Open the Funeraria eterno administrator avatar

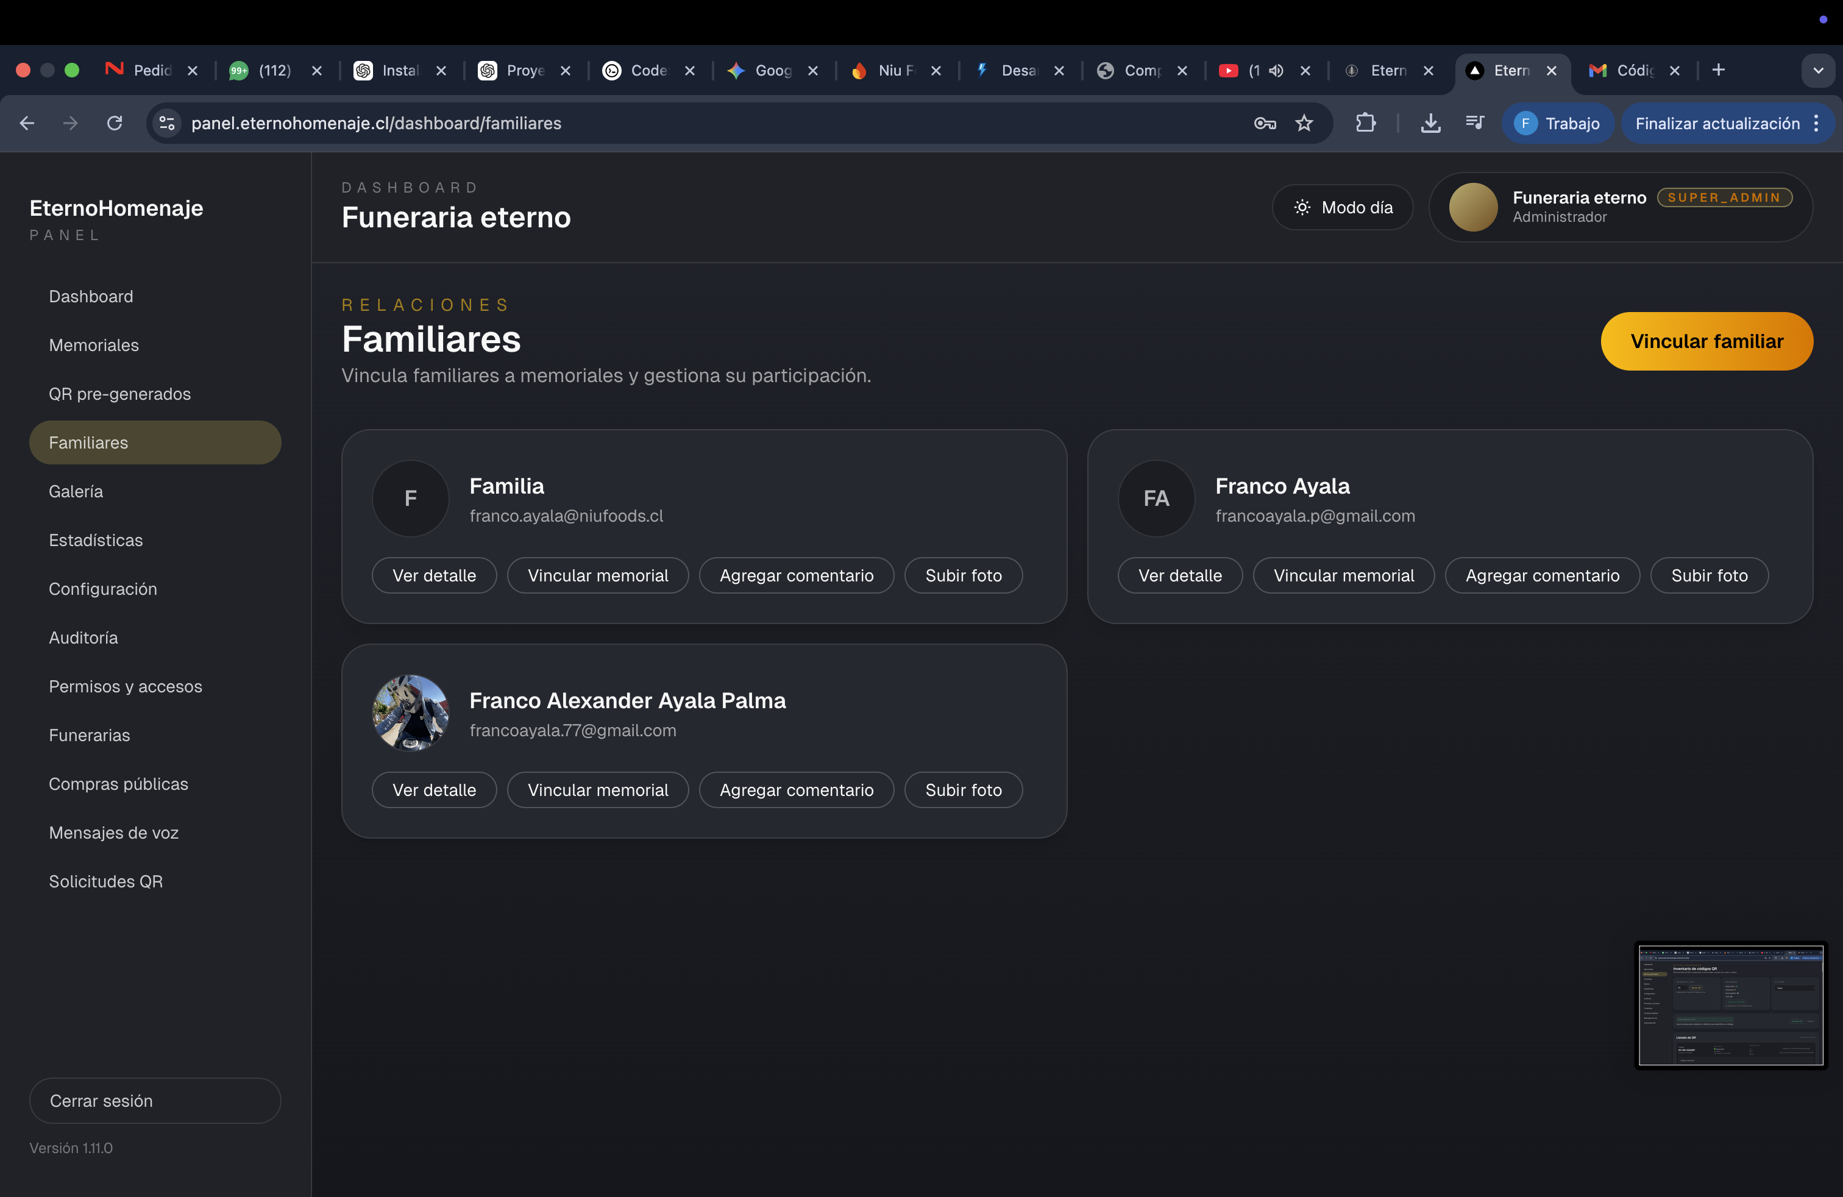[1473, 207]
